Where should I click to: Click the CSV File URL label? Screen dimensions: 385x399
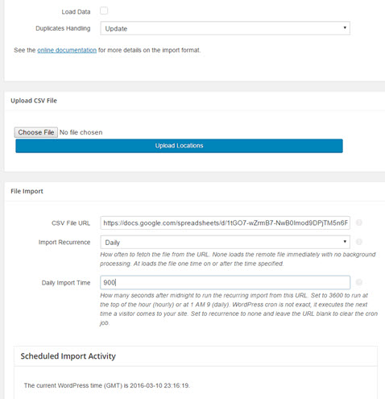(x=71, y=223)
